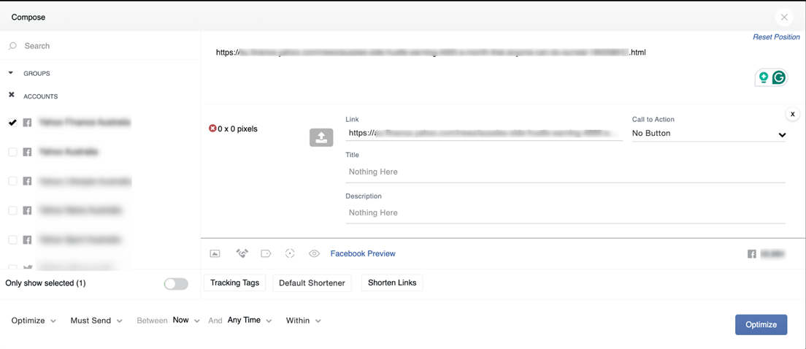
Task: Click the Tracking Tags button
Action: click(x=235, y=283)
